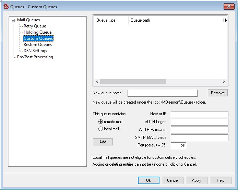
Task: Click the MDaemon icon in title bar
Action: pyautogui.click(x=6, y=7)
